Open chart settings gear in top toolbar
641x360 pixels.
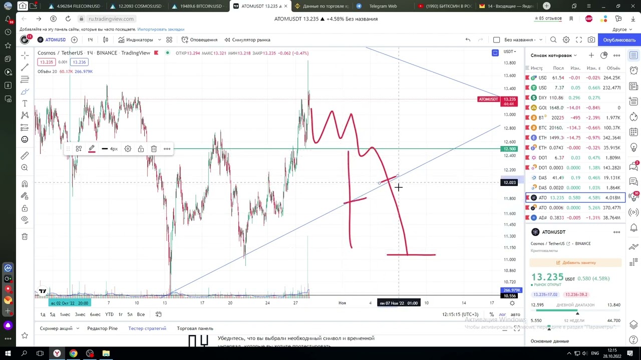[566, 39]
